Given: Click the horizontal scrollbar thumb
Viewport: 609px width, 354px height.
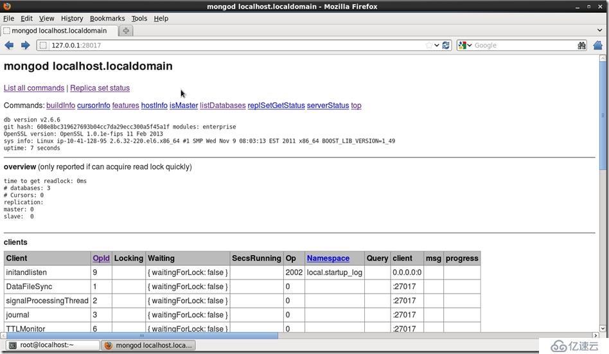Looking at the screenshot, I should point(142,335).
